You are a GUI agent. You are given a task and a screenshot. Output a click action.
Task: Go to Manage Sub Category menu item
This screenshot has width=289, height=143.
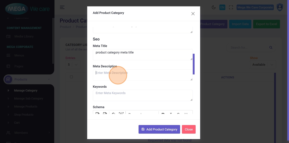point(28,99)
